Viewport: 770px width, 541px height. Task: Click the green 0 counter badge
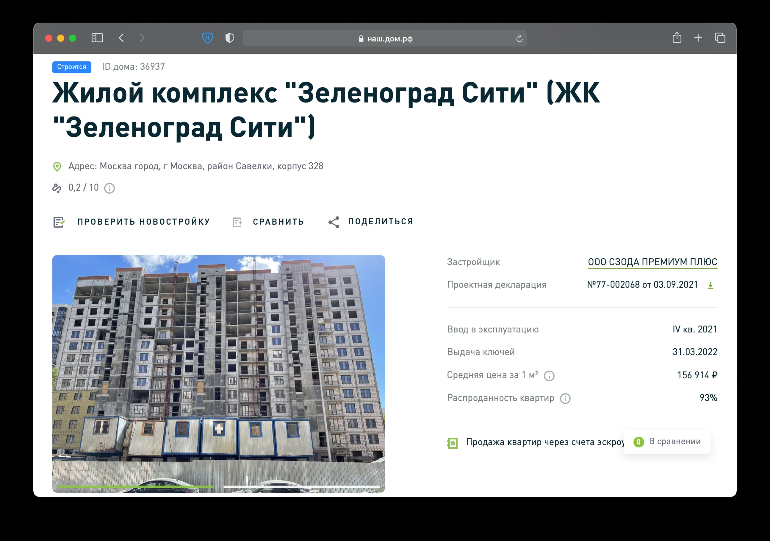[x=638, y=442]
